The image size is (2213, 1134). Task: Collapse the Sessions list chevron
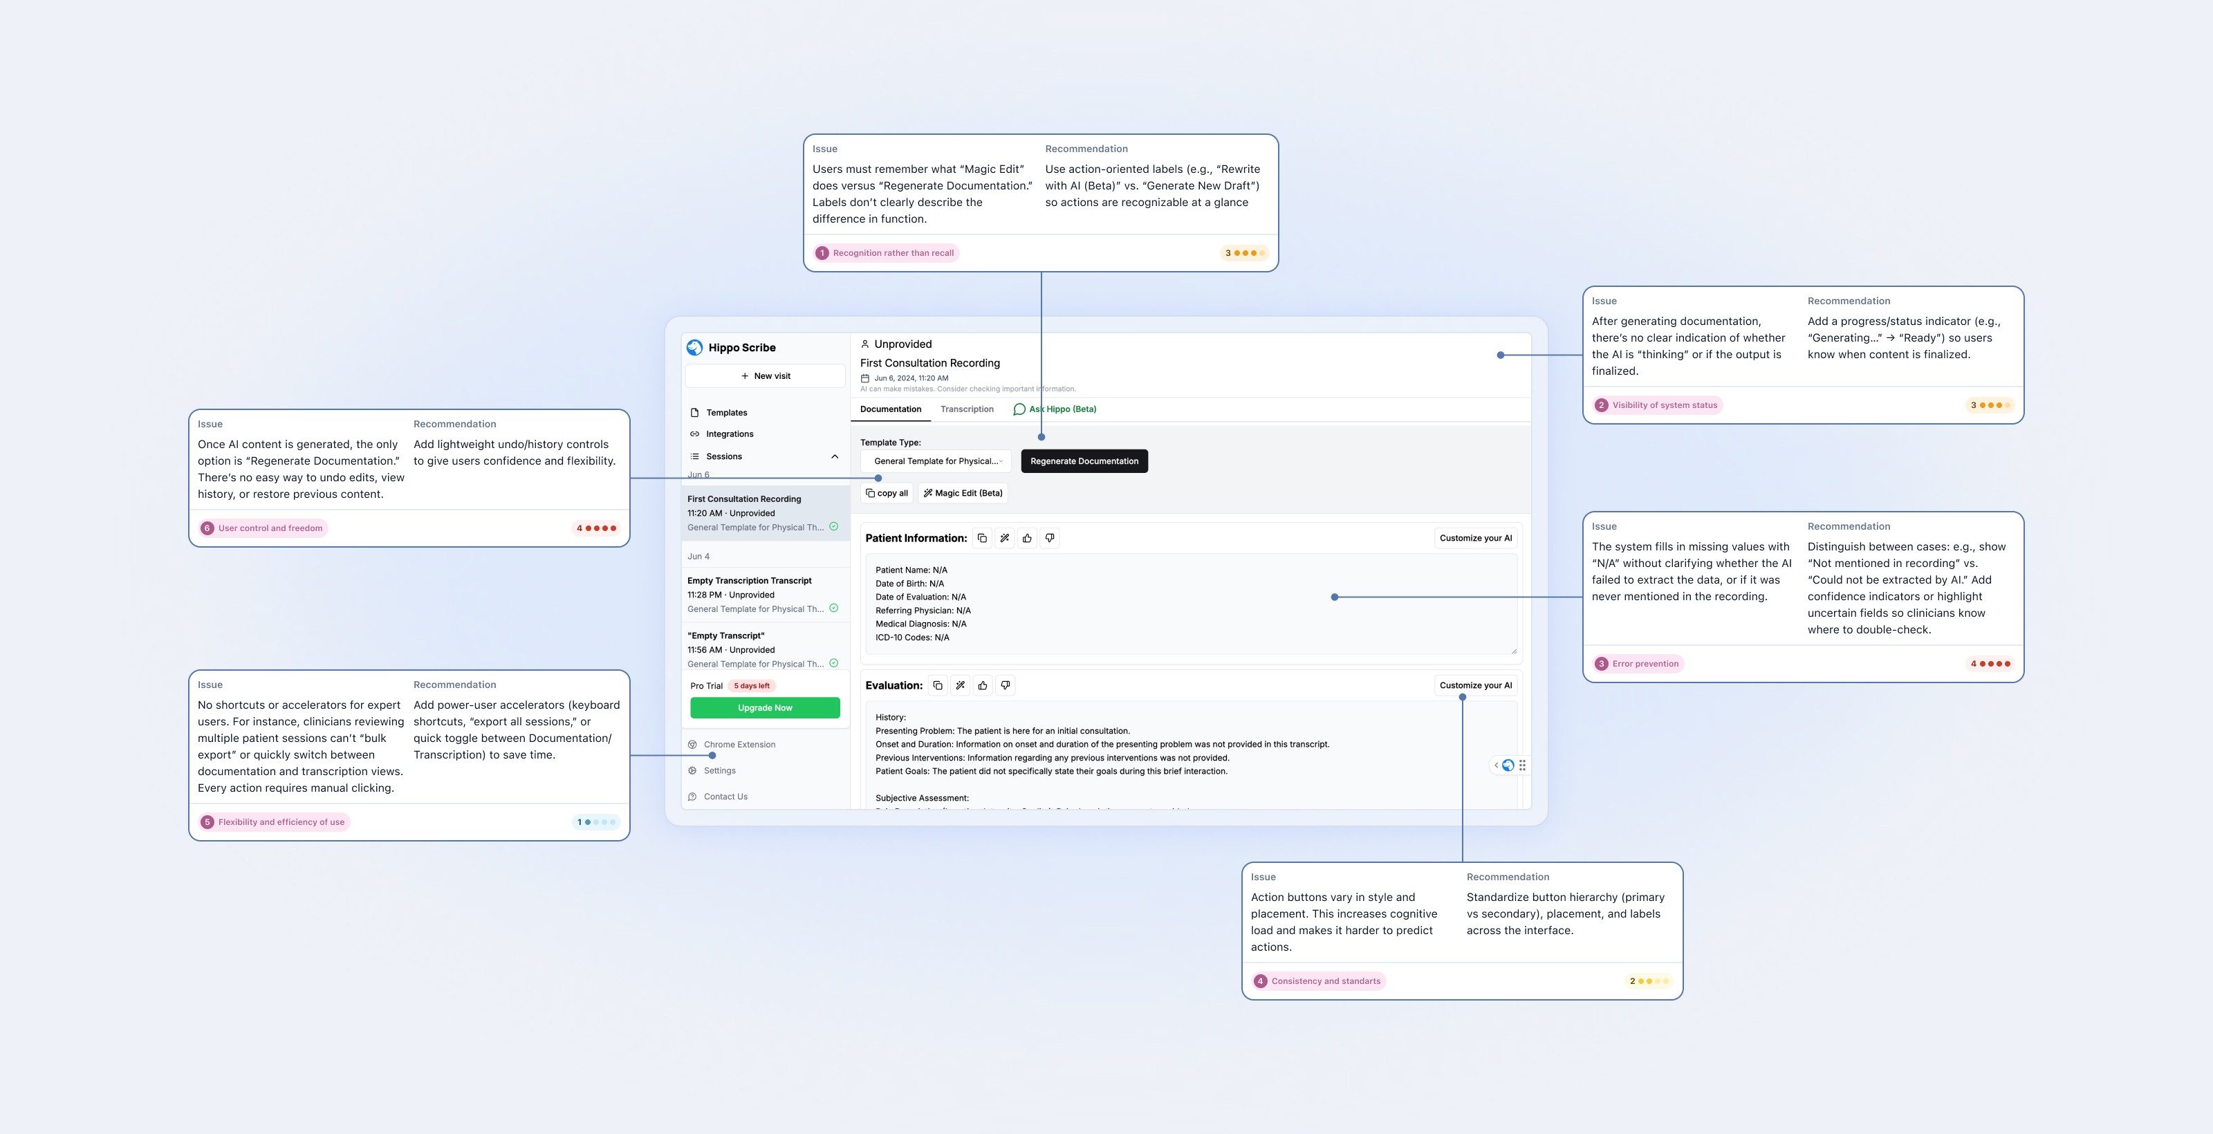point(834,456)
